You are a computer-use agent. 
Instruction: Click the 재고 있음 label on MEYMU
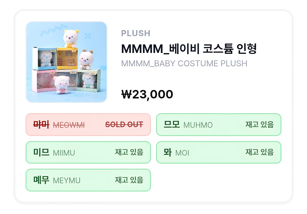(x=129, y=180)
